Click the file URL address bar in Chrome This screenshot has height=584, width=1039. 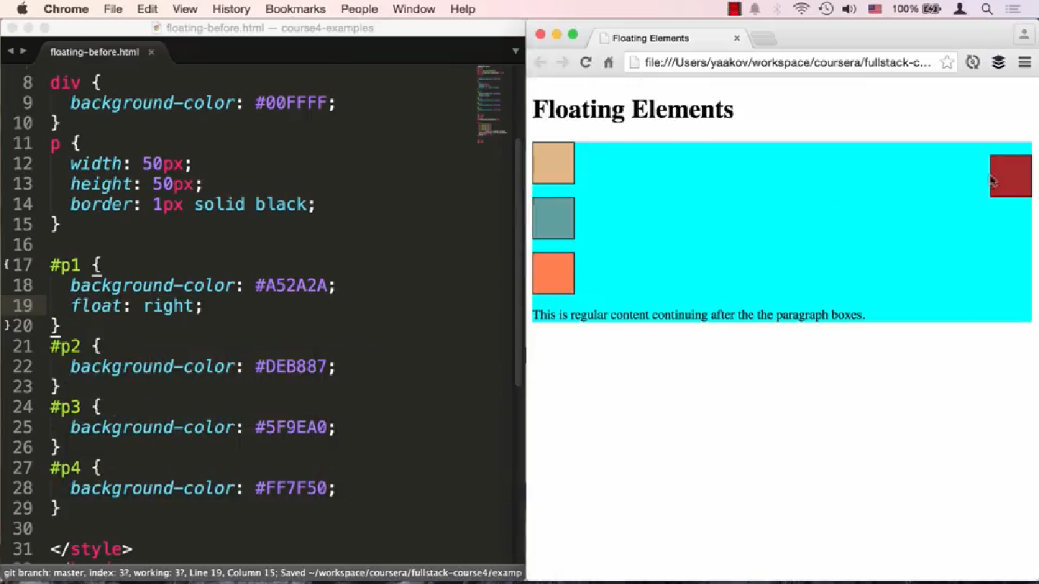[783, 62]
